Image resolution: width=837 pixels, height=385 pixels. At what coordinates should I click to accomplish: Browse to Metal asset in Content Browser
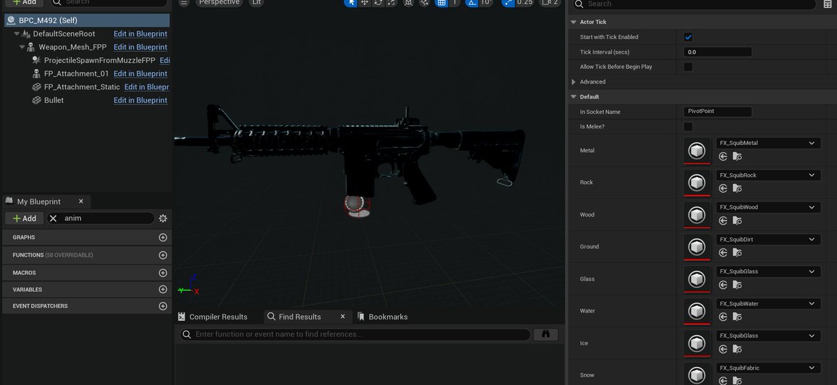(737, 157)
